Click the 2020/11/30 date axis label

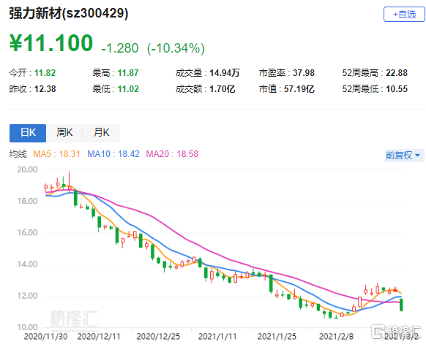click(x=45, y=337)
